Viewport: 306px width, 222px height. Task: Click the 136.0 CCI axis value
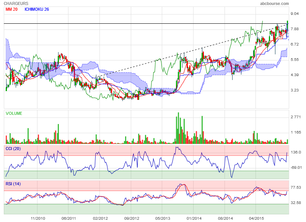(296, 152)
